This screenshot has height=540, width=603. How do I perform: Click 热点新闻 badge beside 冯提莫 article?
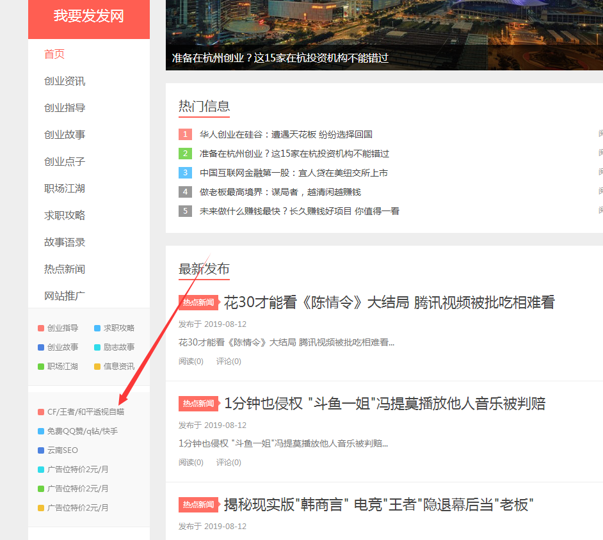click(198, 404)
